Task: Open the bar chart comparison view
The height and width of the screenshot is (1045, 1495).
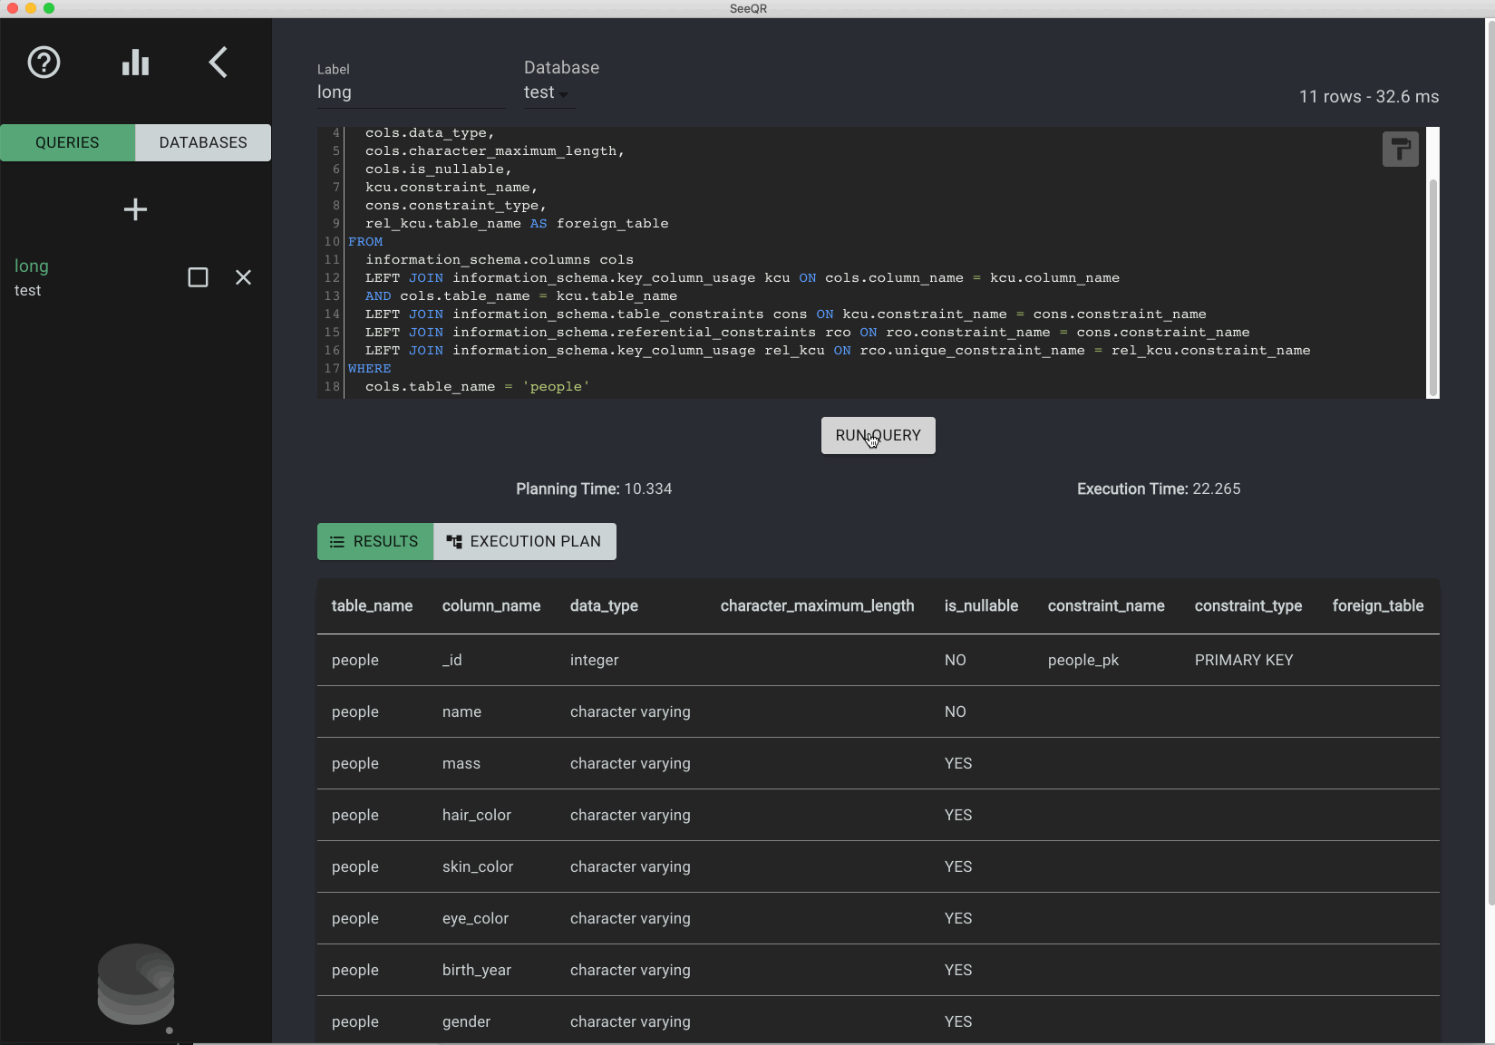Action: point(135,63)
